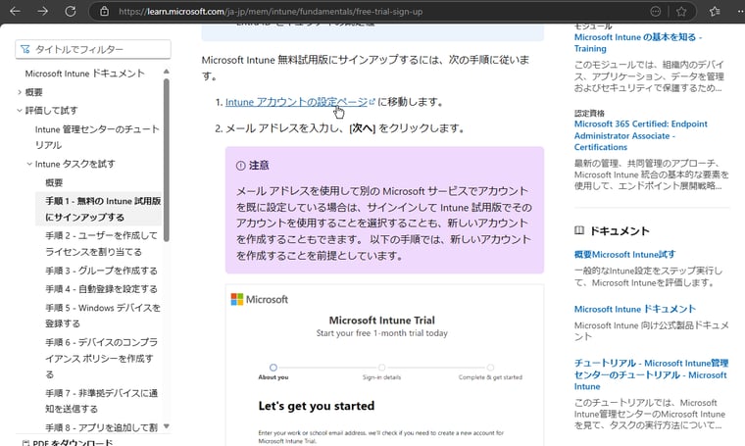Open 概要Microsoft Intune試す link
Image resolution: width=745 pixels, height=446 pixels.
624,255
